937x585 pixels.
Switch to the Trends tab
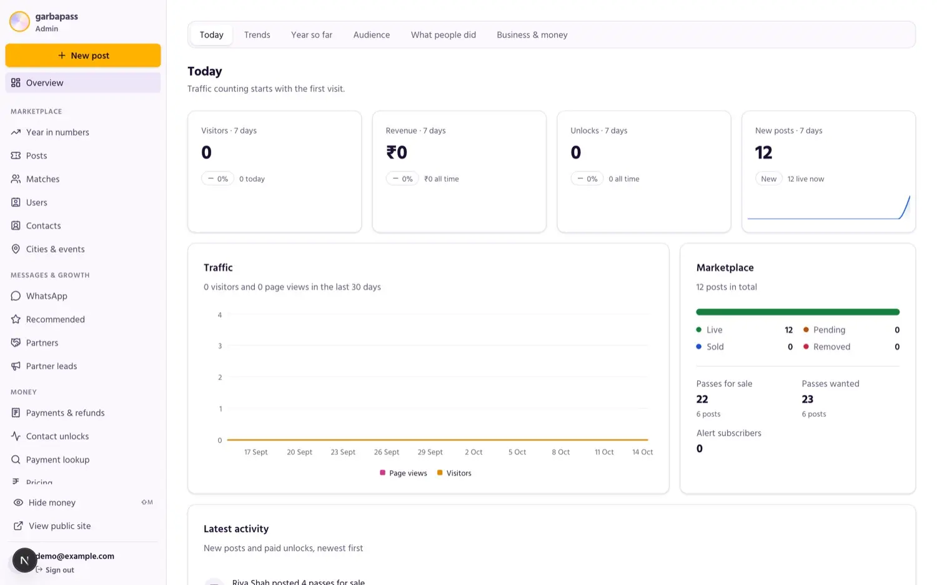pos(257,35)
